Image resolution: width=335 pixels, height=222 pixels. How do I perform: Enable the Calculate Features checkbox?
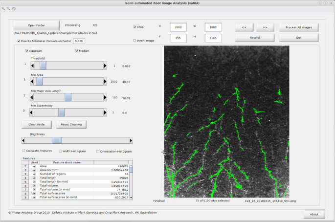pyautogui.click(x=23, y=151)
